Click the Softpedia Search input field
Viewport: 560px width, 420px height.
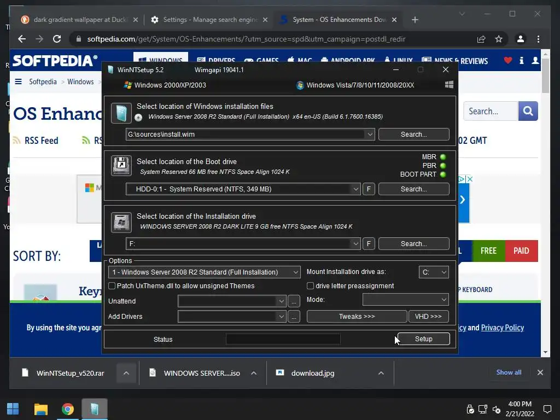click(x=491, y=111)
